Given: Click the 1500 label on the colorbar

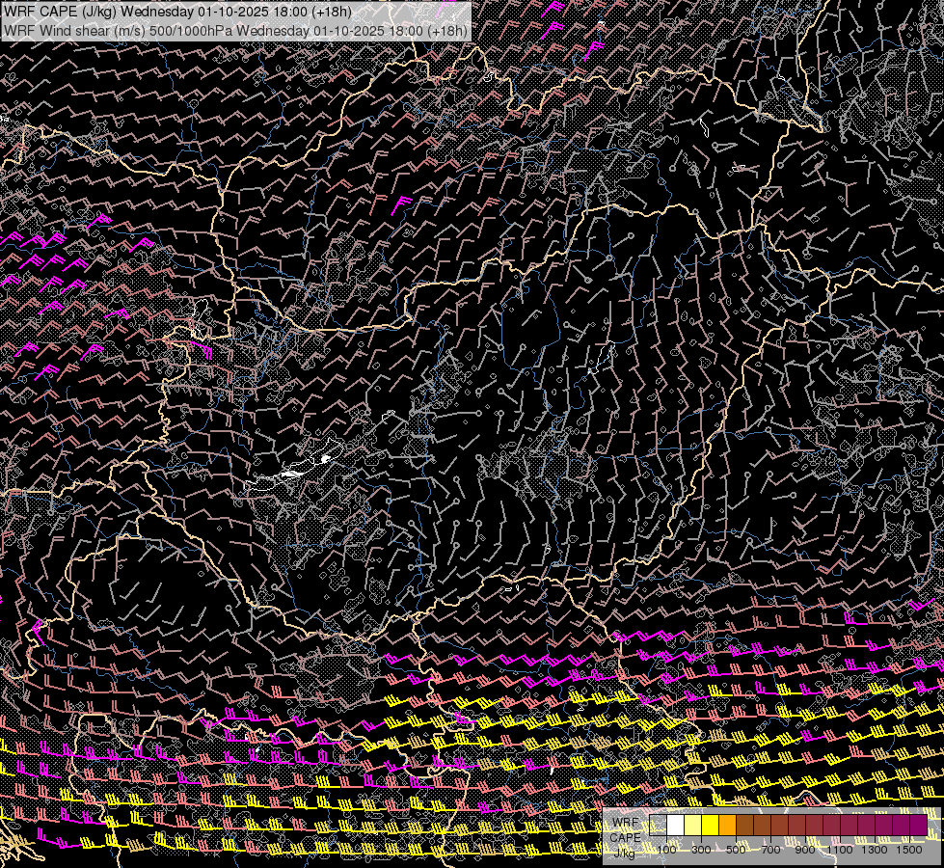Looking at the screenshot, I should click(909, 850).
